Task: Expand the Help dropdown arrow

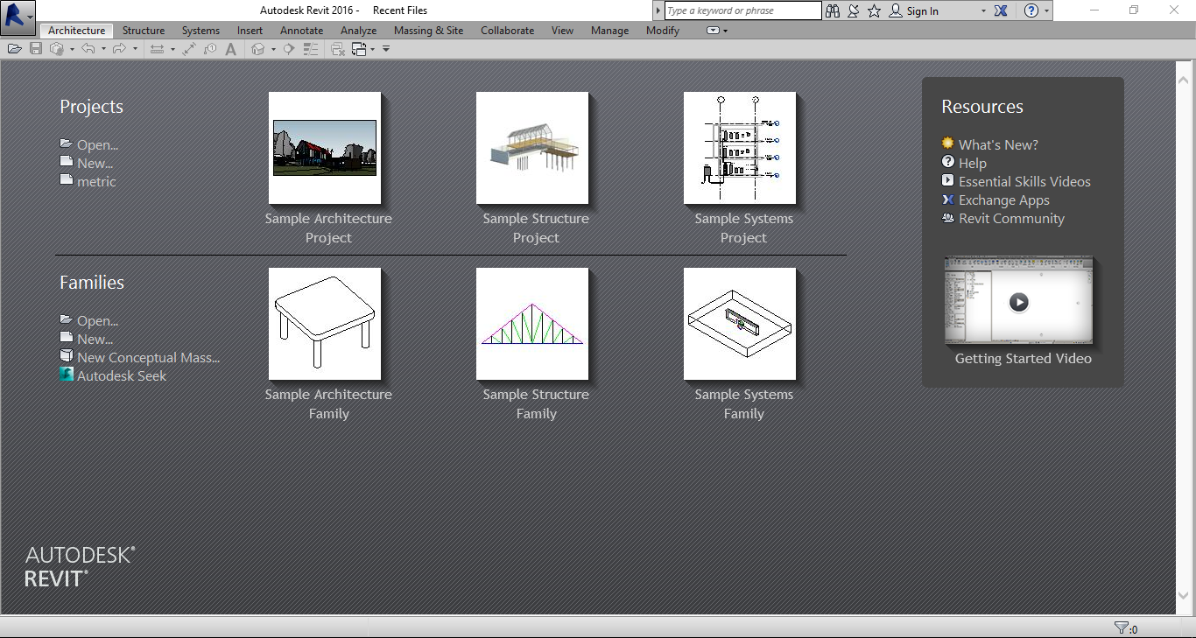Action: click(x=1047, y=11)
